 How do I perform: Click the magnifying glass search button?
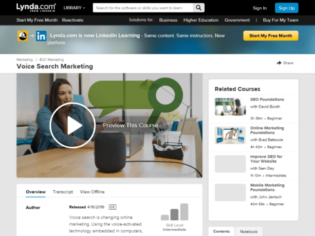[199, 8]
